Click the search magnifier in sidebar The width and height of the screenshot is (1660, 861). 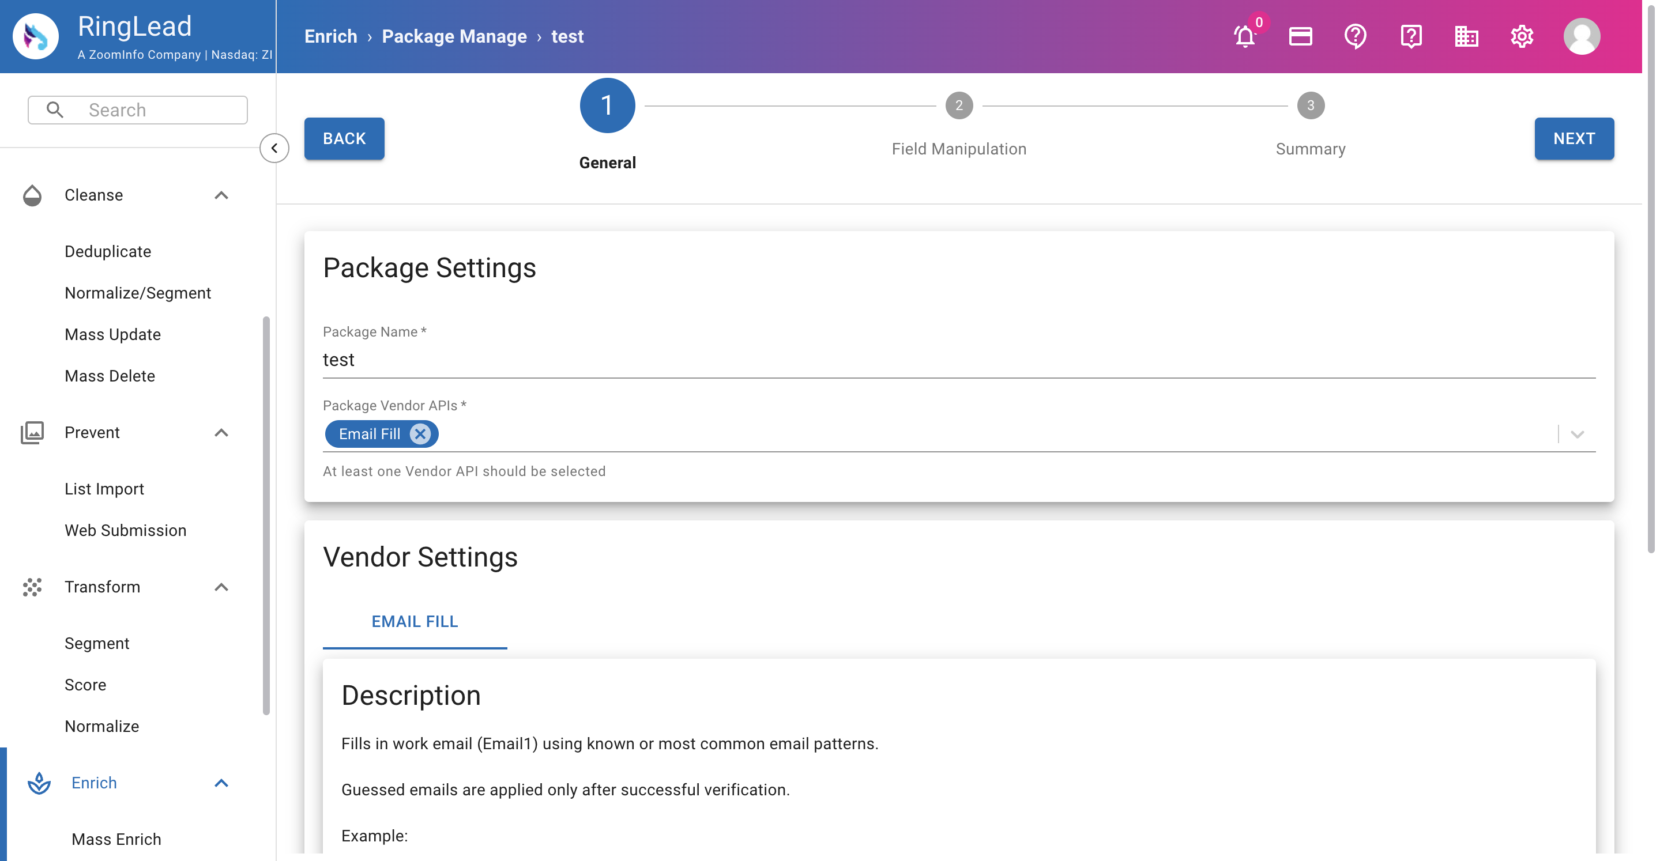55,109
